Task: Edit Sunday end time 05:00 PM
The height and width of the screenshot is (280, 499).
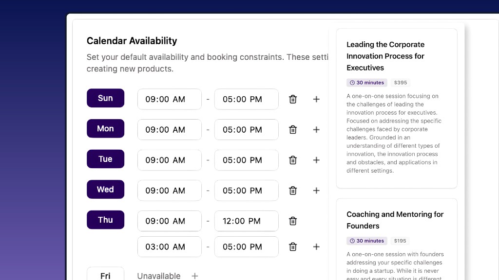Action: tap(246, 99)
